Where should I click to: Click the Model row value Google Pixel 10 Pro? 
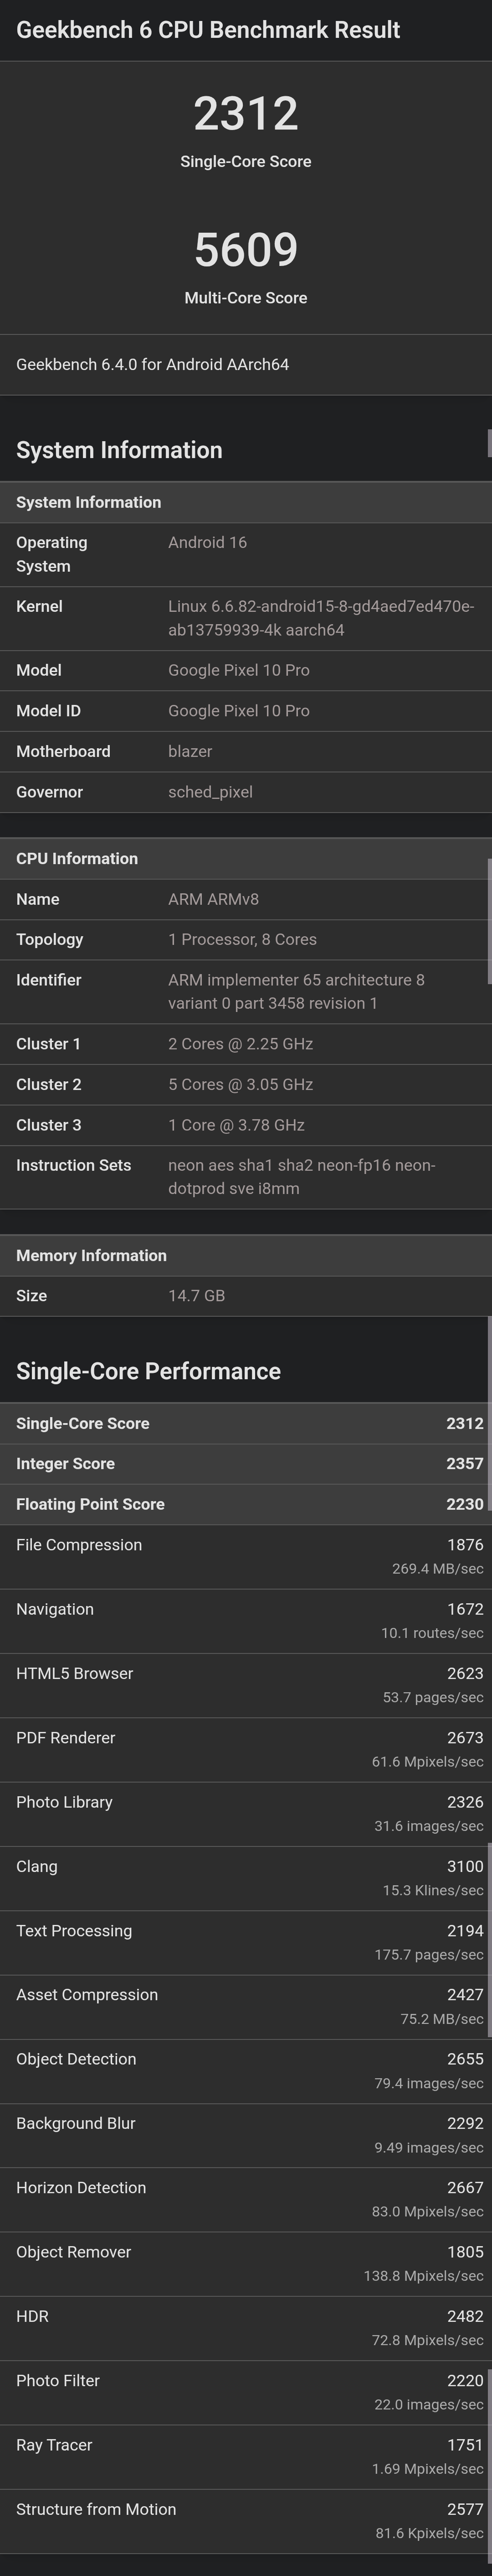(239, 670)
